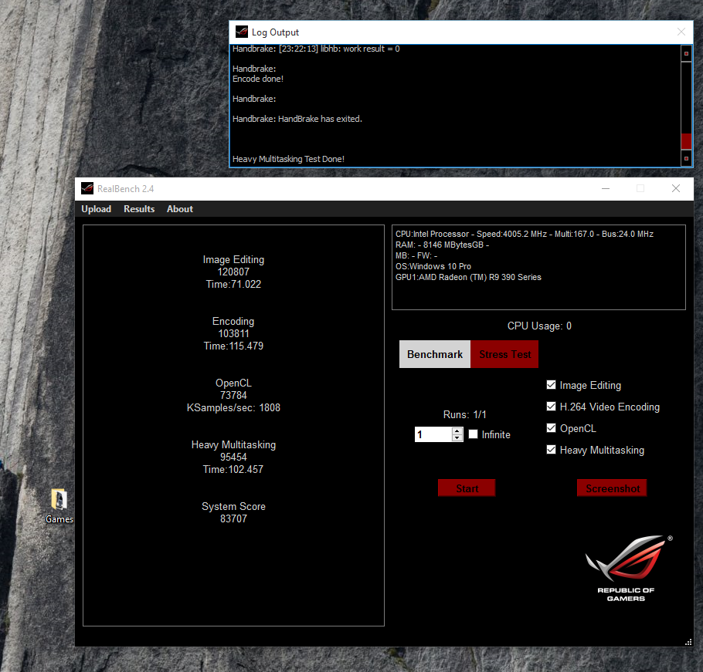Viewport: 703px width, 672px height.
Task: Enable the Infinite runs checkbox
Action: (x=473, y=434)
